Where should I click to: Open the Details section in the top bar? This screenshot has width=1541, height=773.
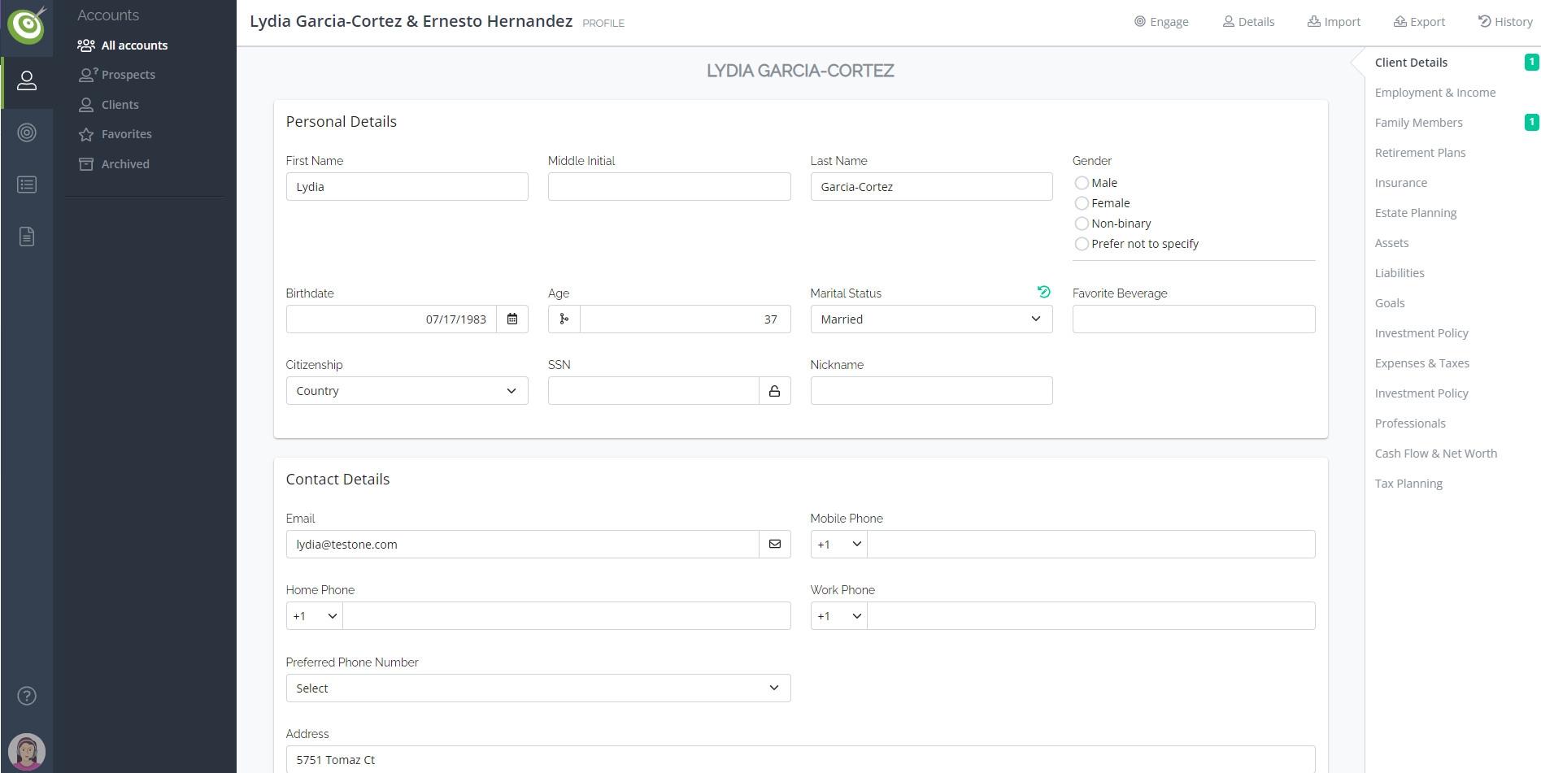pos(1248,21)
